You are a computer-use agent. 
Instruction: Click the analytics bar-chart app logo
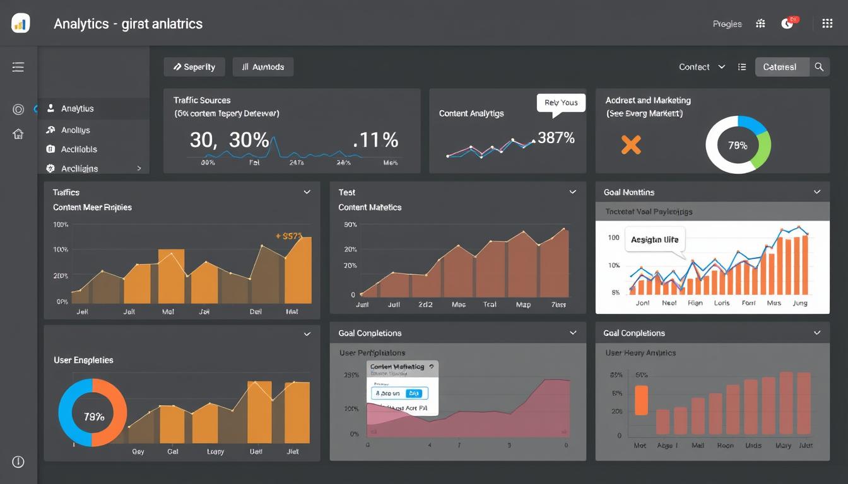(x=21, y=23)
